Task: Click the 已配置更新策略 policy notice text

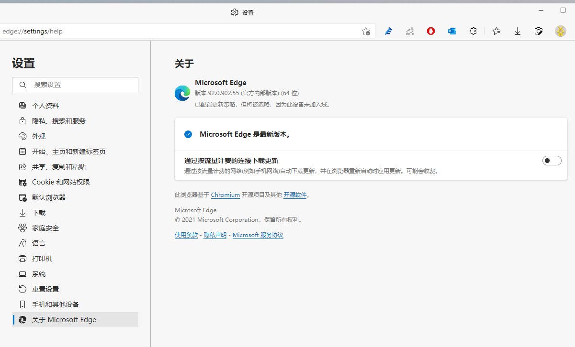Action: (x=263, y=104)
